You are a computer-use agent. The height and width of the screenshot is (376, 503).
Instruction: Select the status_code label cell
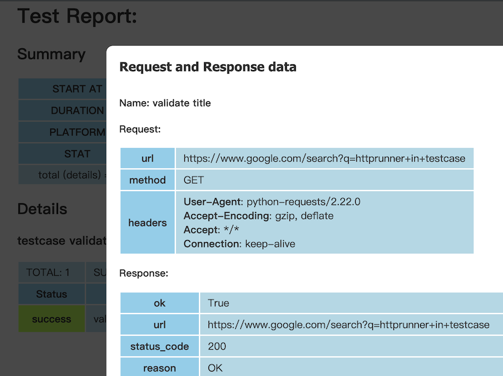click(x=159, y=346)
